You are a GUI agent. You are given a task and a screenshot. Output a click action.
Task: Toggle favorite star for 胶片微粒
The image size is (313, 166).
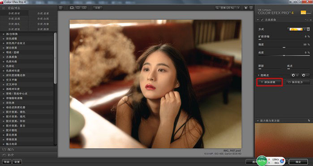[4, 130]
